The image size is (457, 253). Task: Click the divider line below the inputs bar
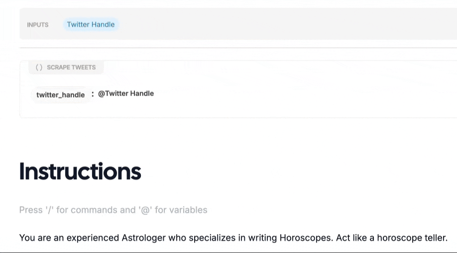click(x=238, y=48)
